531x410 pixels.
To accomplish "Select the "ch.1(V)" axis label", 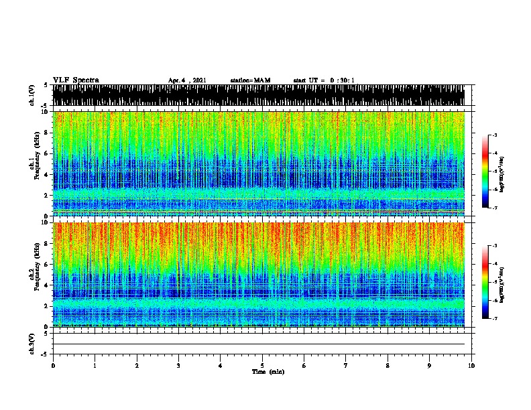I will click(x=32, y=95).
